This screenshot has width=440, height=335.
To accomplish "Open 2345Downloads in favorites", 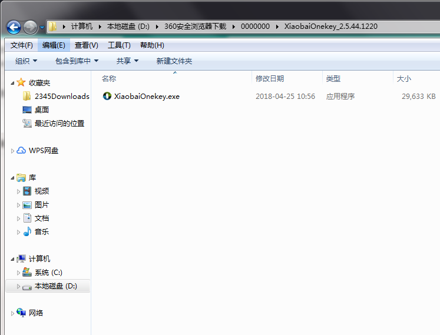I will point(62,96).
